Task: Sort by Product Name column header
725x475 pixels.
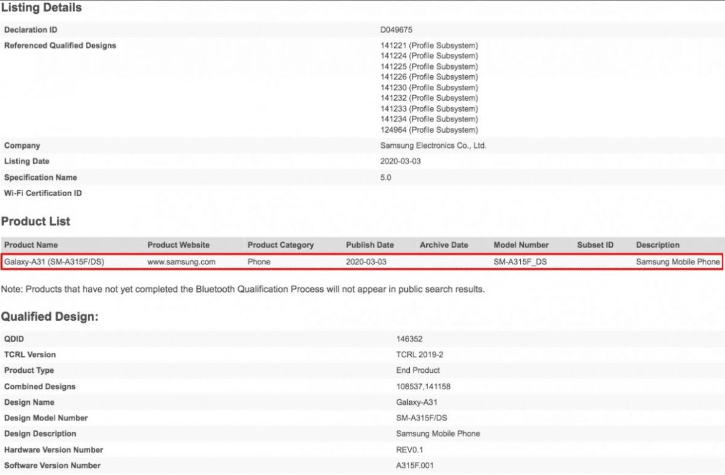Action: coord(31,244)
